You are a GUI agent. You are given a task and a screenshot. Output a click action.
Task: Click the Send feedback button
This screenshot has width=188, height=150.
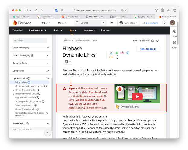(x=148, y=49)
